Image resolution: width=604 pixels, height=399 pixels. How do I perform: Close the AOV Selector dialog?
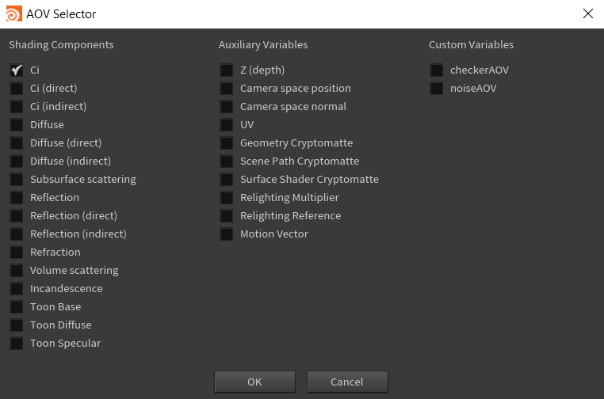pyautogui.click(x=587, y=13)
